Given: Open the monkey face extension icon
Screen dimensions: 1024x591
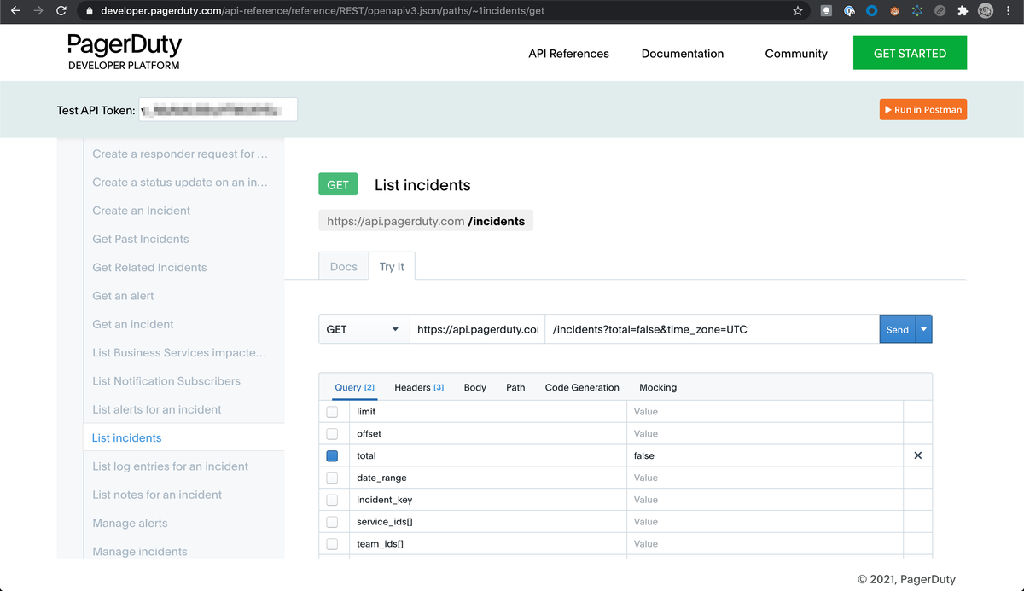Looking at the screenshot, I should pyautogui.click(x=894, y=11).
